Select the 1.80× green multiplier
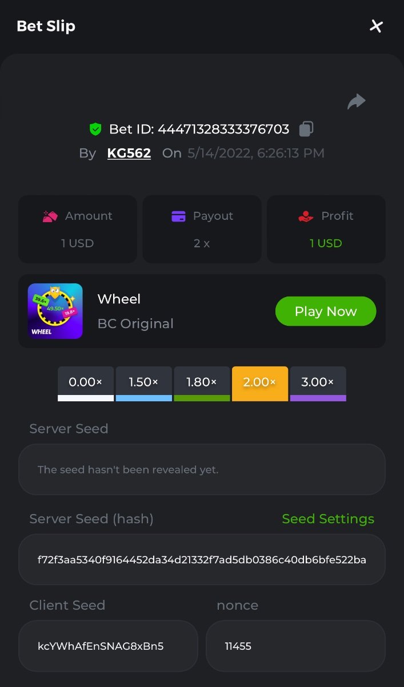 point(202,383)
